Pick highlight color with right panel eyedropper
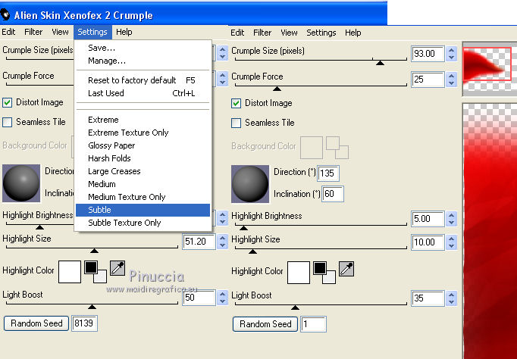This screenshot has height=359, width=517. (x=346, y=269)
